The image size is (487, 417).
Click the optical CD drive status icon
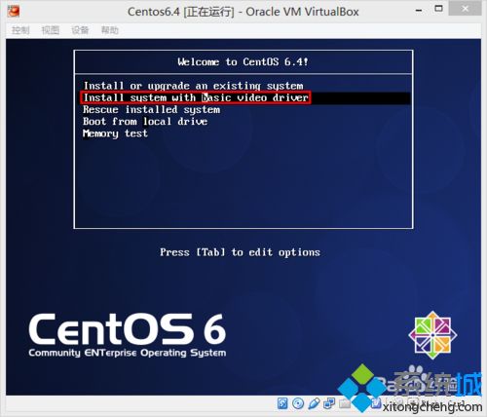298,403
